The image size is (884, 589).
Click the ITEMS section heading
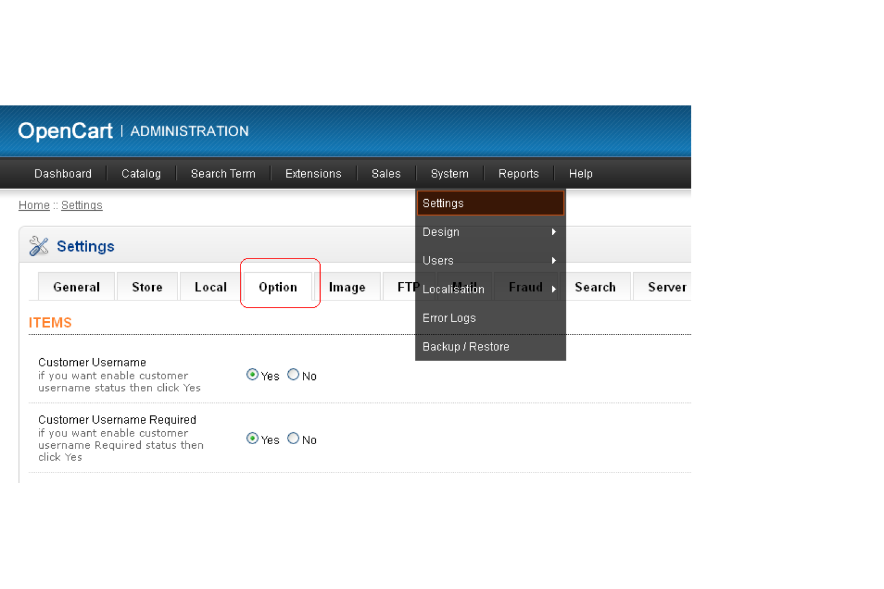[50, 323]
